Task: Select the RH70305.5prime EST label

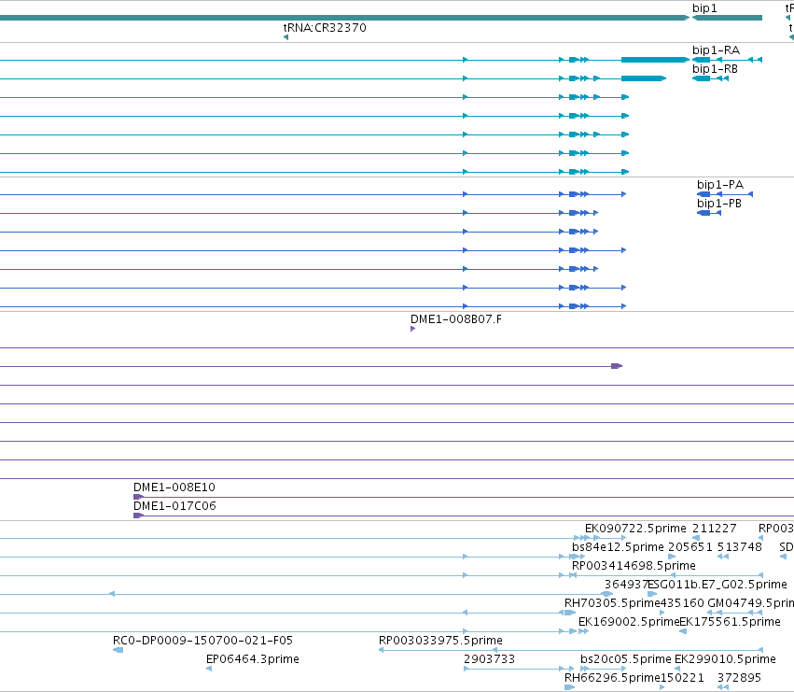Action: [612, 603]
